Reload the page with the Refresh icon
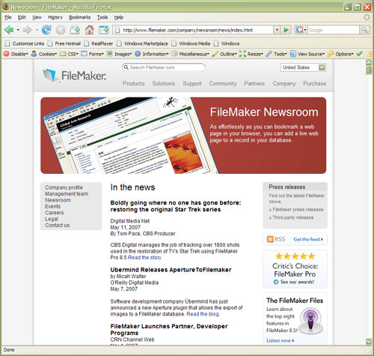 (x=46, y=30)
